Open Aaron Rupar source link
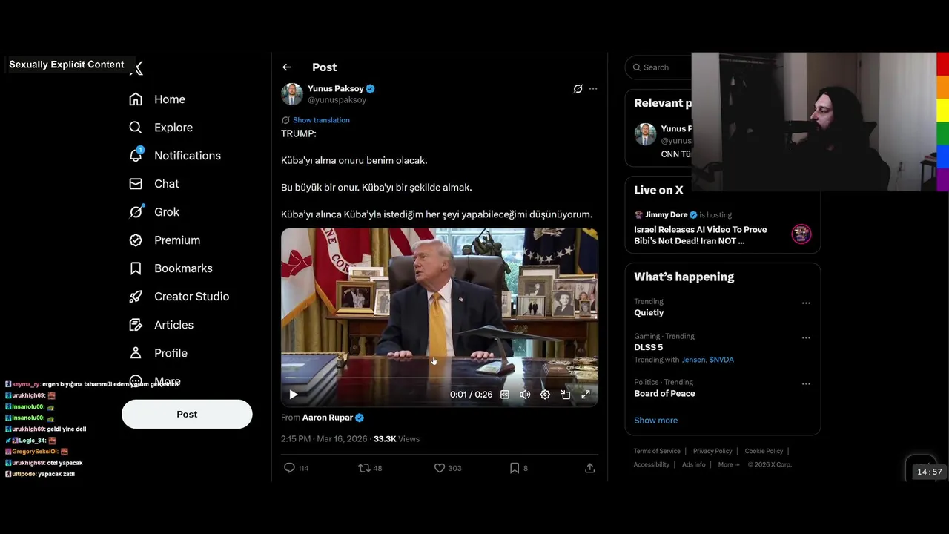This screenshot has width=949, height=534. 328,418
